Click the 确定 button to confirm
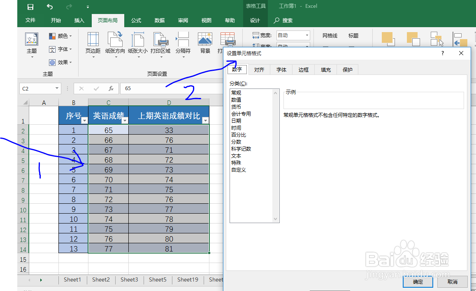This screenshot has width=476, height=291. point(418,282)
